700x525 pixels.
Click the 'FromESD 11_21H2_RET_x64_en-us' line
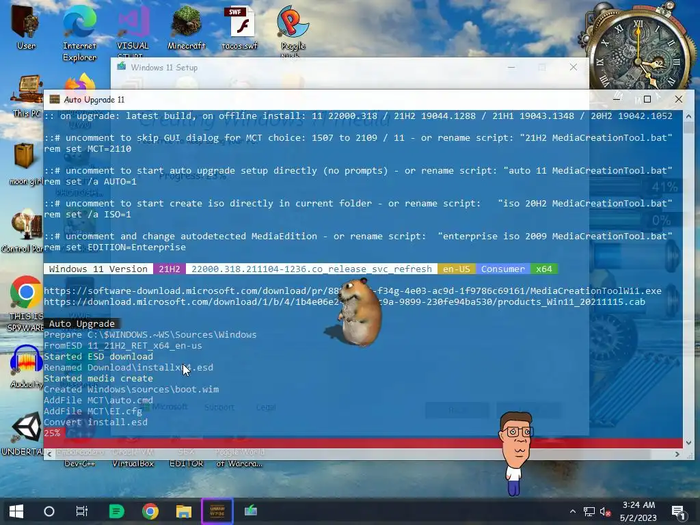click(123, 345)
